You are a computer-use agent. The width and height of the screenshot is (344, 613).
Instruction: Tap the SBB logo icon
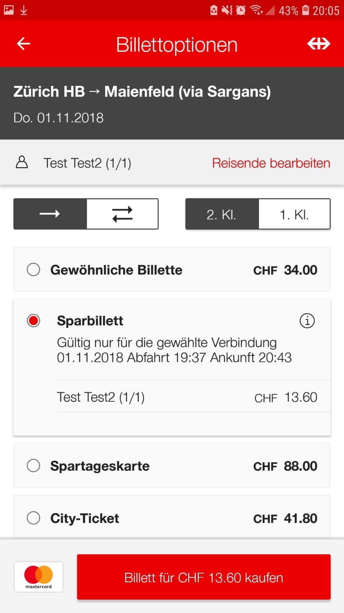[318, 44]
